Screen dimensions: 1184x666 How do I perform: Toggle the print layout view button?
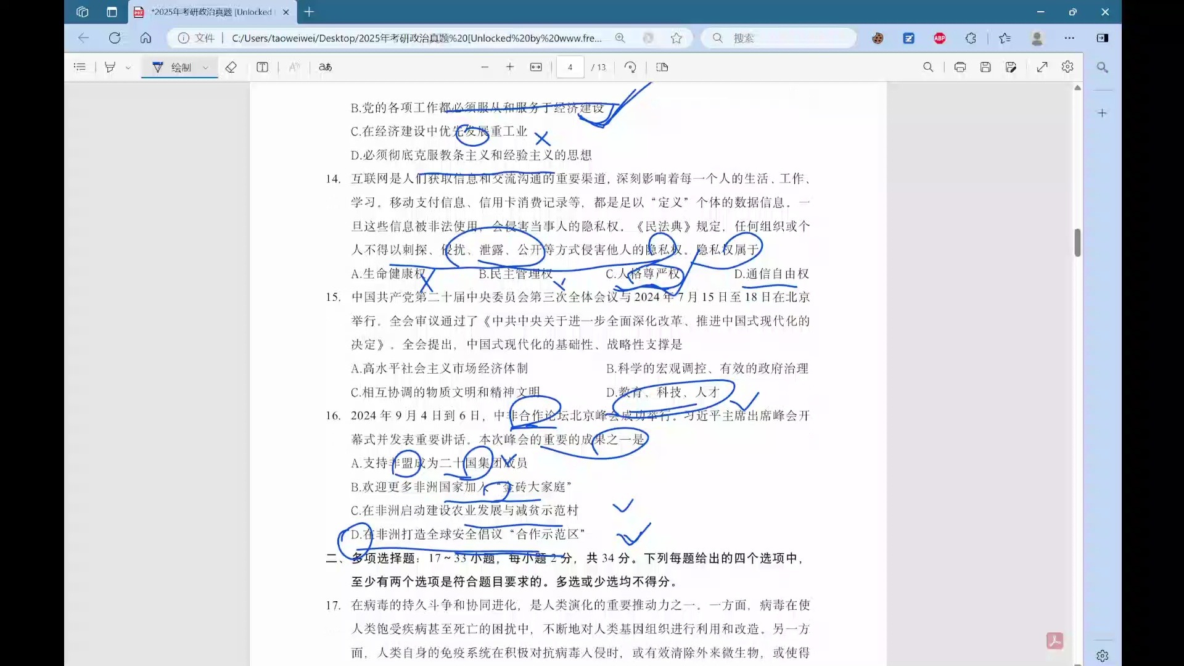pyautogui.click(x=662, y=67)
